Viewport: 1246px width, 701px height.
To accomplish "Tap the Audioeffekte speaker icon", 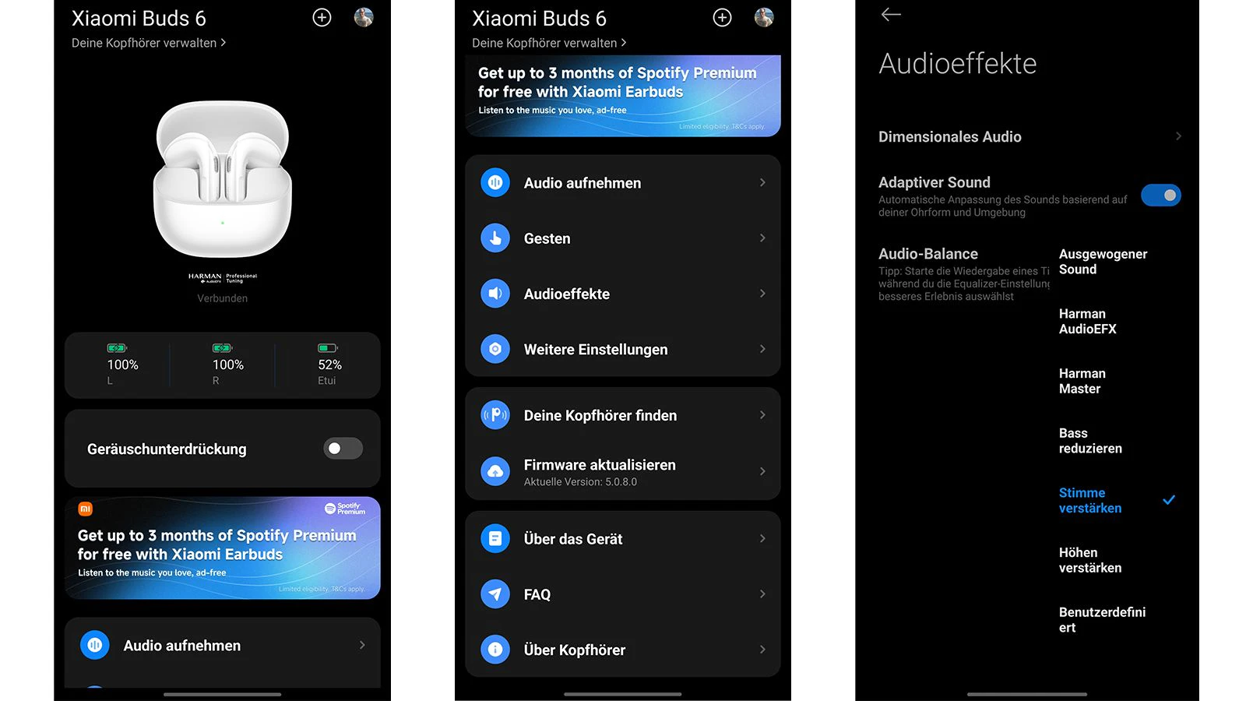I will point(495,294).
